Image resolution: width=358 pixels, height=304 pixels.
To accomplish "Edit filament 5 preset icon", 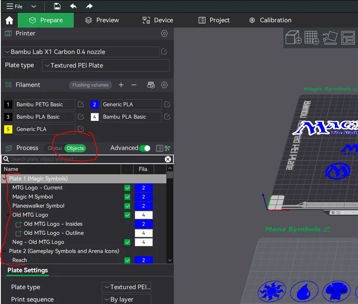I will click(81, 129).
